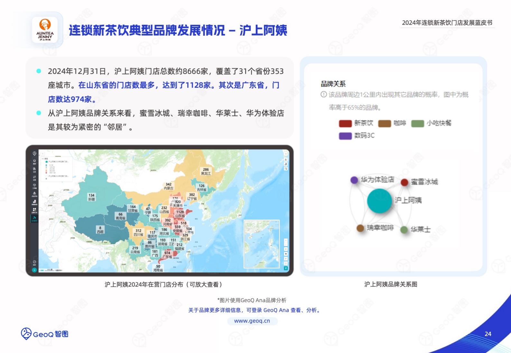Click the 66 青海省 map label
Viewport: 511px width, 353px height.
(121, 216)
